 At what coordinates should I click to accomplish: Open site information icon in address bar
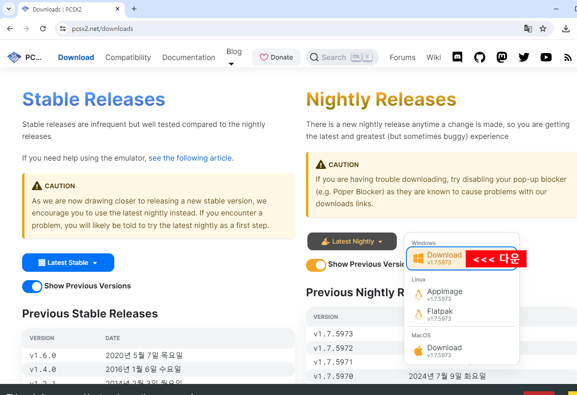click(x=63, y=29)
